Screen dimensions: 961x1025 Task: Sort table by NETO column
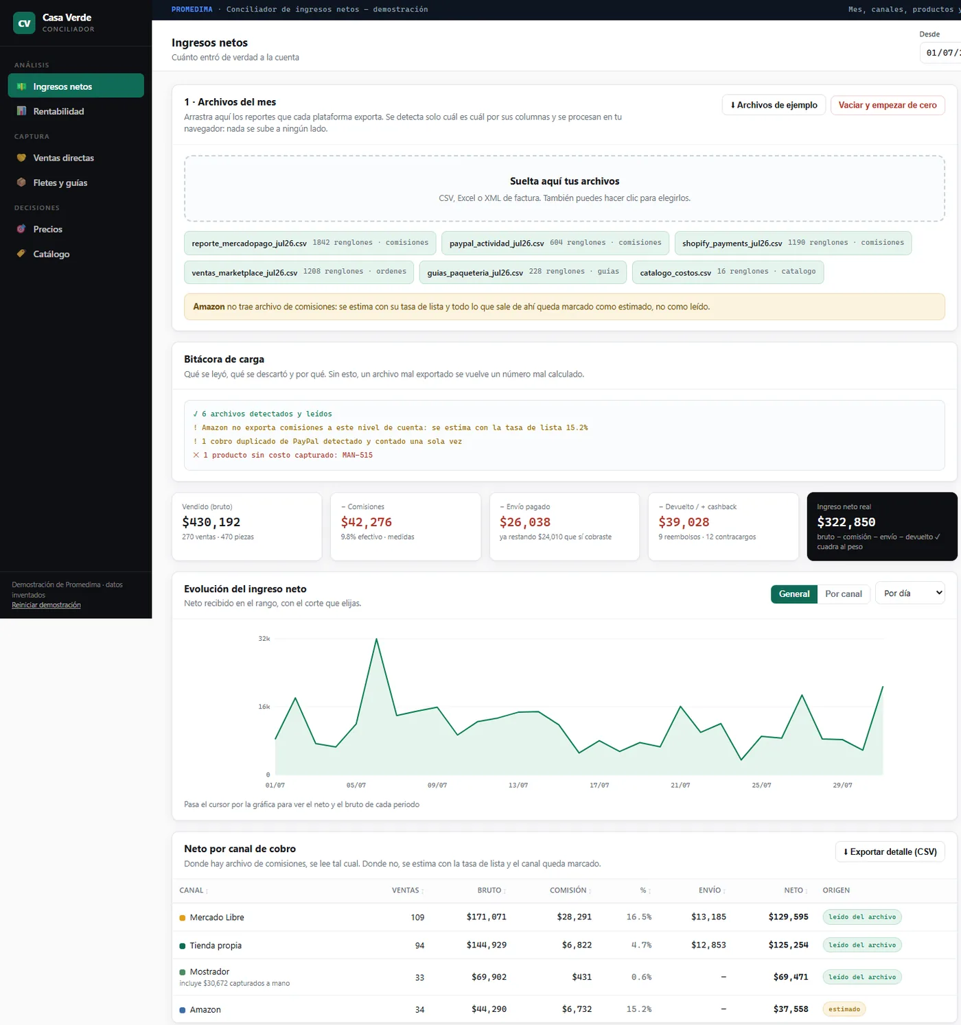pyautogui.click(x=796, y=891)
